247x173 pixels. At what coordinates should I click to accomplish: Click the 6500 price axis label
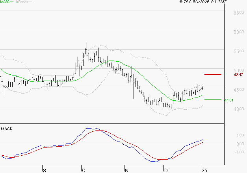(x=239, y=13)
